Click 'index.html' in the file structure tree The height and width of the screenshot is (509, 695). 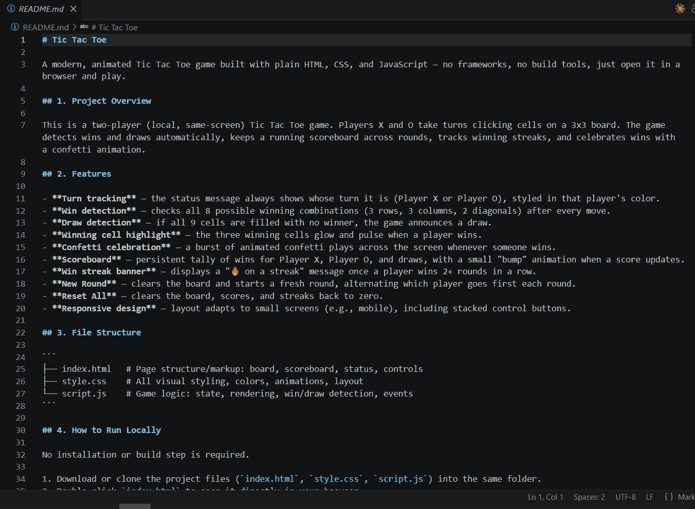(x=86, y=369)
